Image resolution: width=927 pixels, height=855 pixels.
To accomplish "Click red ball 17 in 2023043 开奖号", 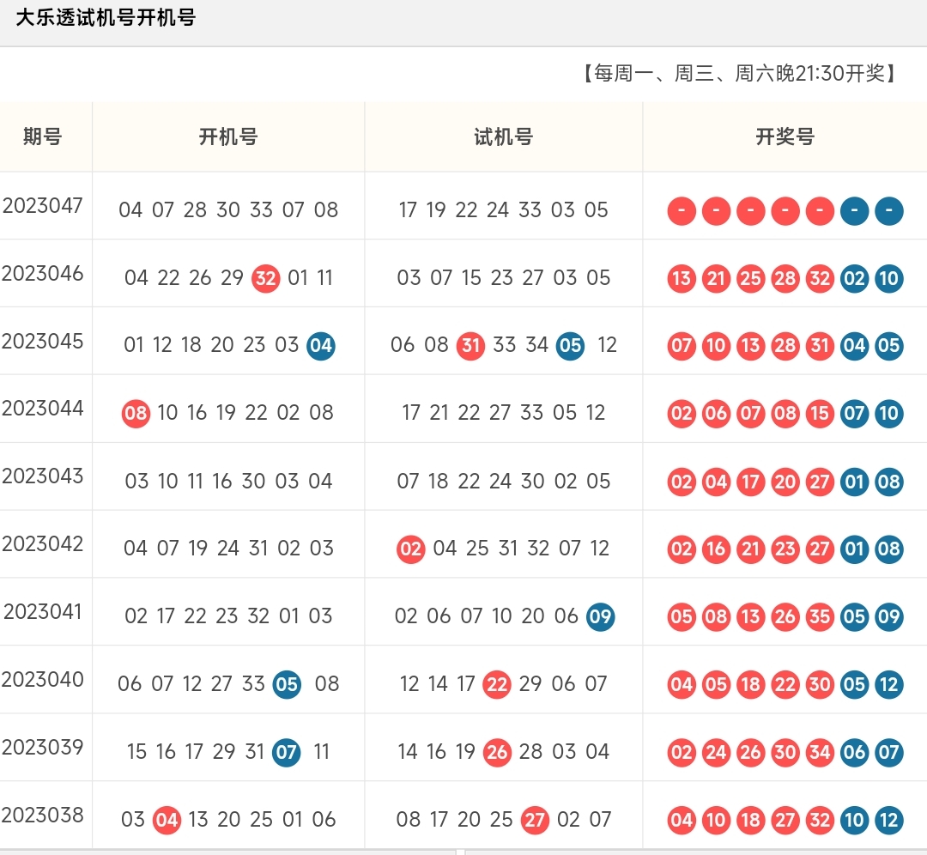I will point(751,482).
